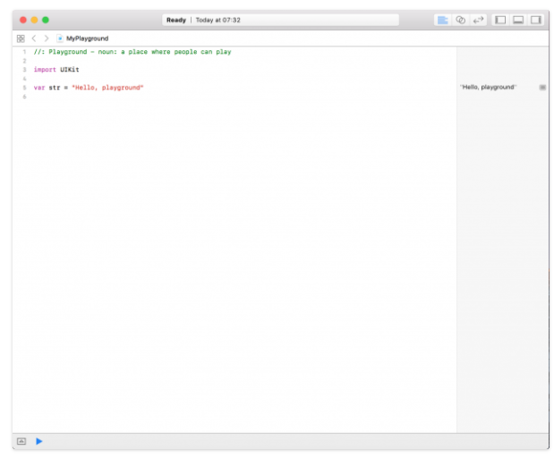Viewport: 554px width, 459px height.
Task: Open the Assistant editor
Action: click(460, 20)
